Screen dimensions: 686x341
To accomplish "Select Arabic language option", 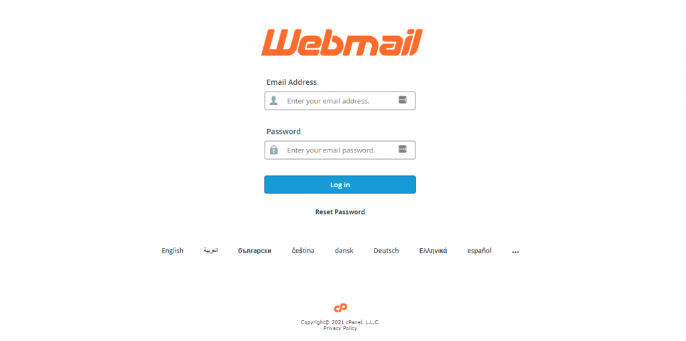I will [210, 251].
